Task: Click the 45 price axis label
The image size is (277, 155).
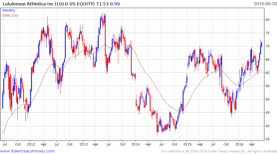Action: (267, 112)
